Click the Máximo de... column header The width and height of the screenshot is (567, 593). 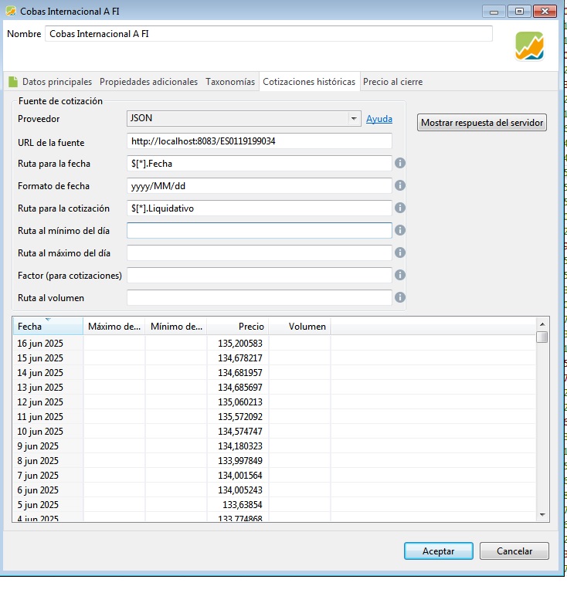(x=114, y=326)
